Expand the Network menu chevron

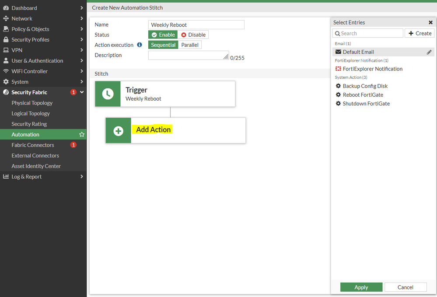[82, 18]
